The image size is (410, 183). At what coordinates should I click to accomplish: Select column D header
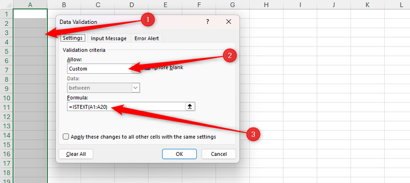pos(132,4)
